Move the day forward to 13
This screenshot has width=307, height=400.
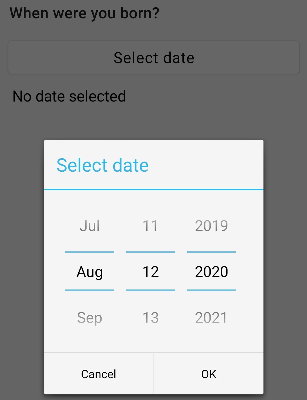click(151, 317)
